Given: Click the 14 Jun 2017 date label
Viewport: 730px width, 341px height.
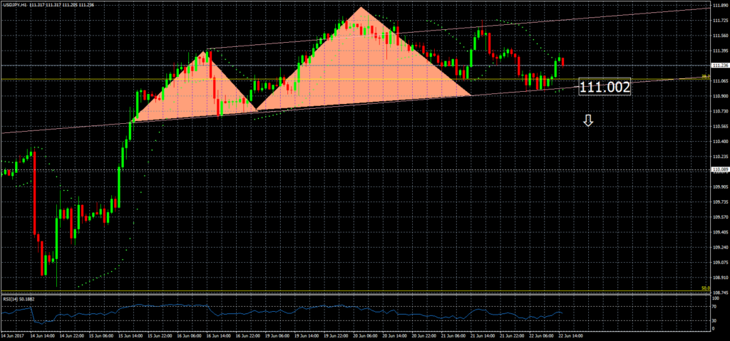Looking at the screenshot, I should pyautogui.click(x=13, y=334).
